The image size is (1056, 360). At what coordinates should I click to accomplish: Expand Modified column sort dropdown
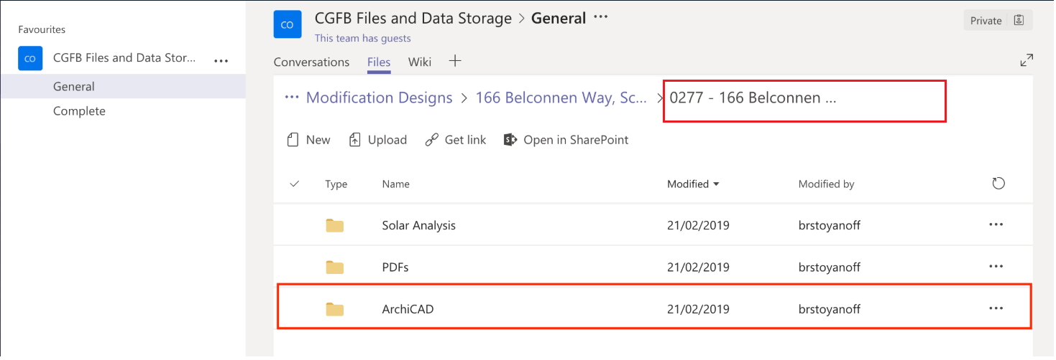click(x=716, y=184)
